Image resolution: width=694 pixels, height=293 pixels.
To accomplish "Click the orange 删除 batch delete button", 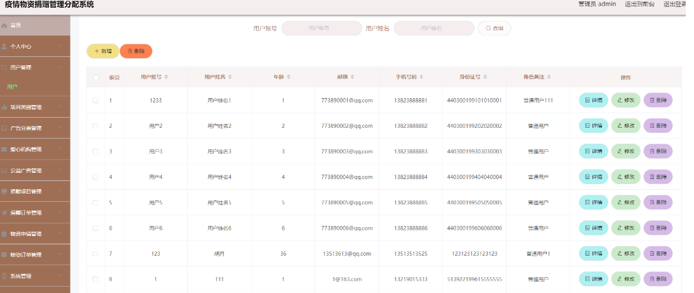I will point(136,51).
